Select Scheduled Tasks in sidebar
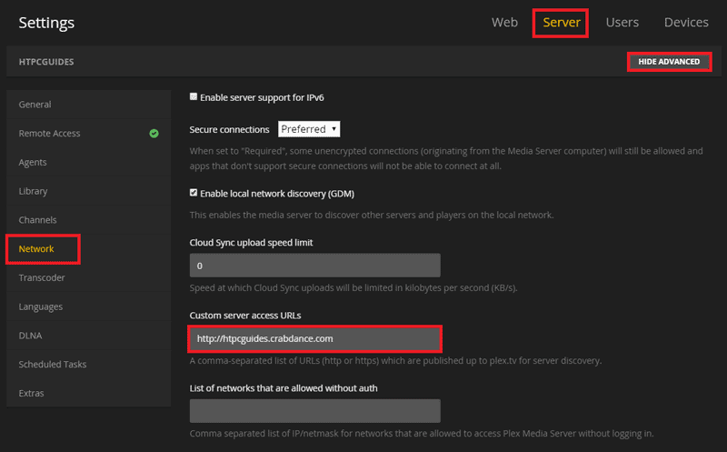 [x=52, y=365]
